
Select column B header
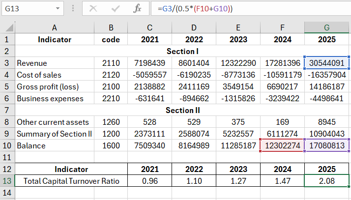pyautogui.click(x=111, y=28)
